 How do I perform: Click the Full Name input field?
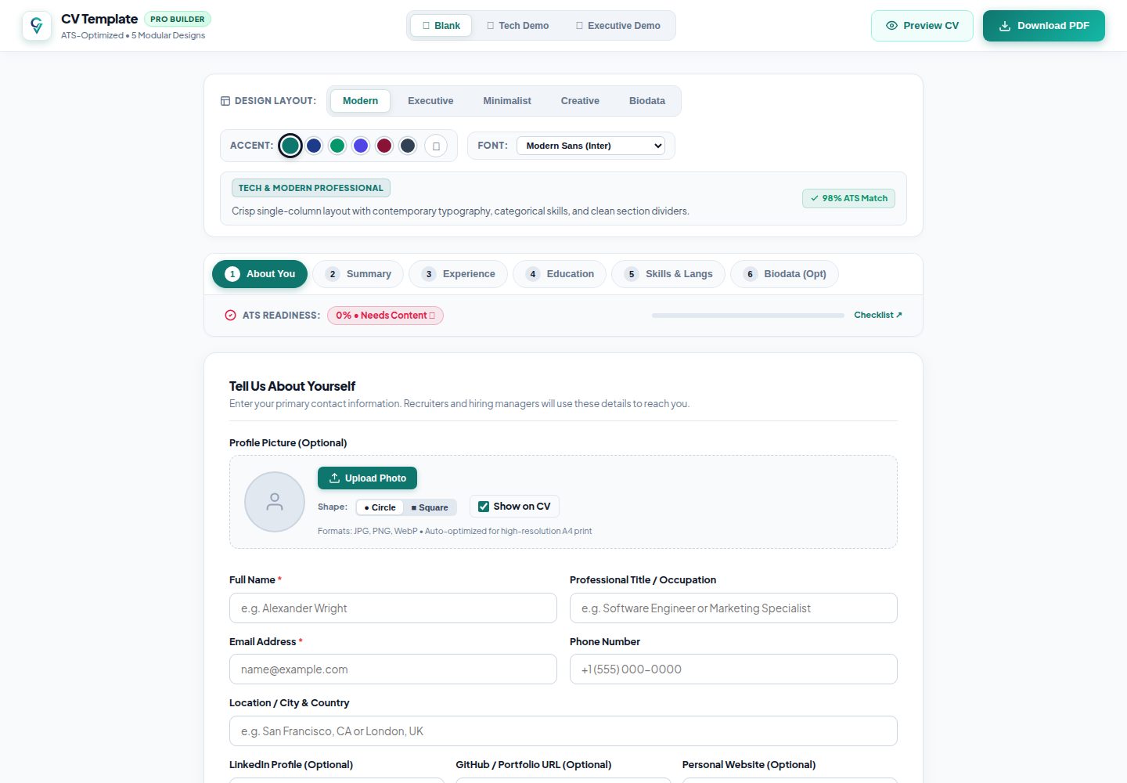click(393, 608)
